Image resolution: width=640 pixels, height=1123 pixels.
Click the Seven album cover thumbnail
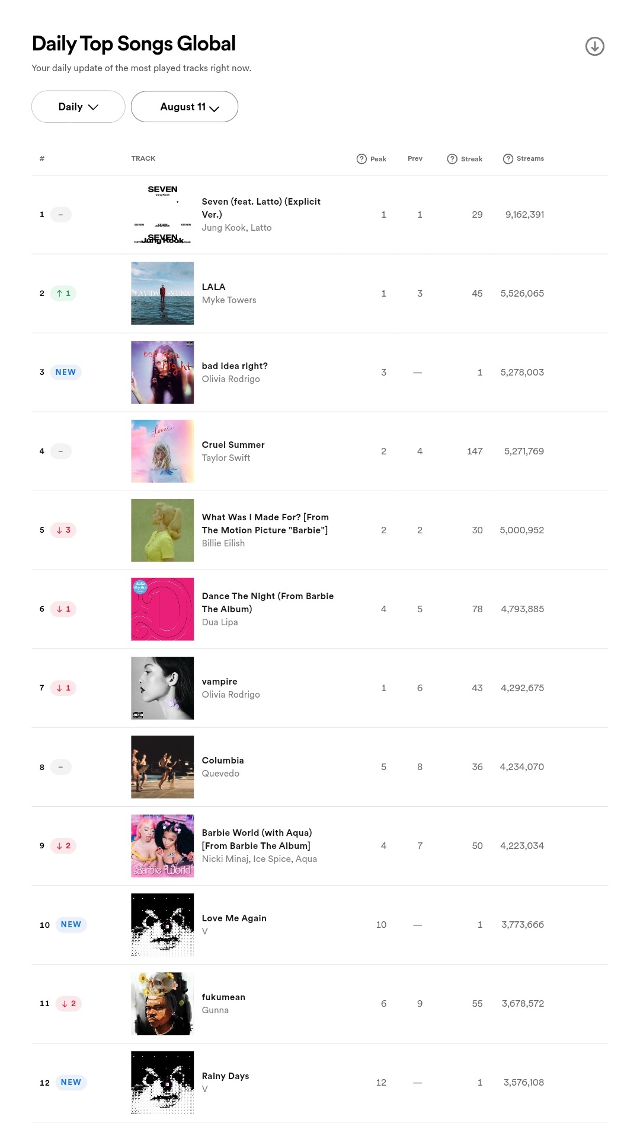tap(162, 215)
